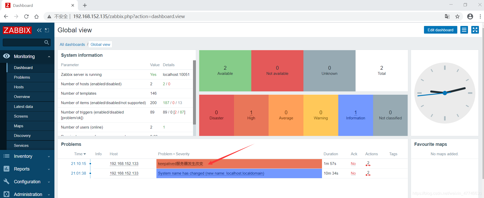Open a new browser tab

85,5
